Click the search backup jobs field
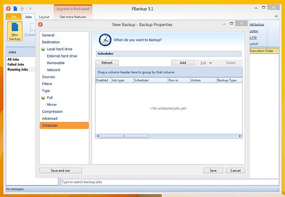 point(170,182)
